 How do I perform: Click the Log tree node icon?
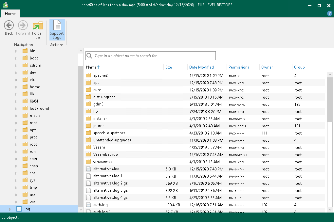(x=19, y=209)
